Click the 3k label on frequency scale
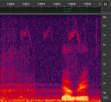 [104, 74]
